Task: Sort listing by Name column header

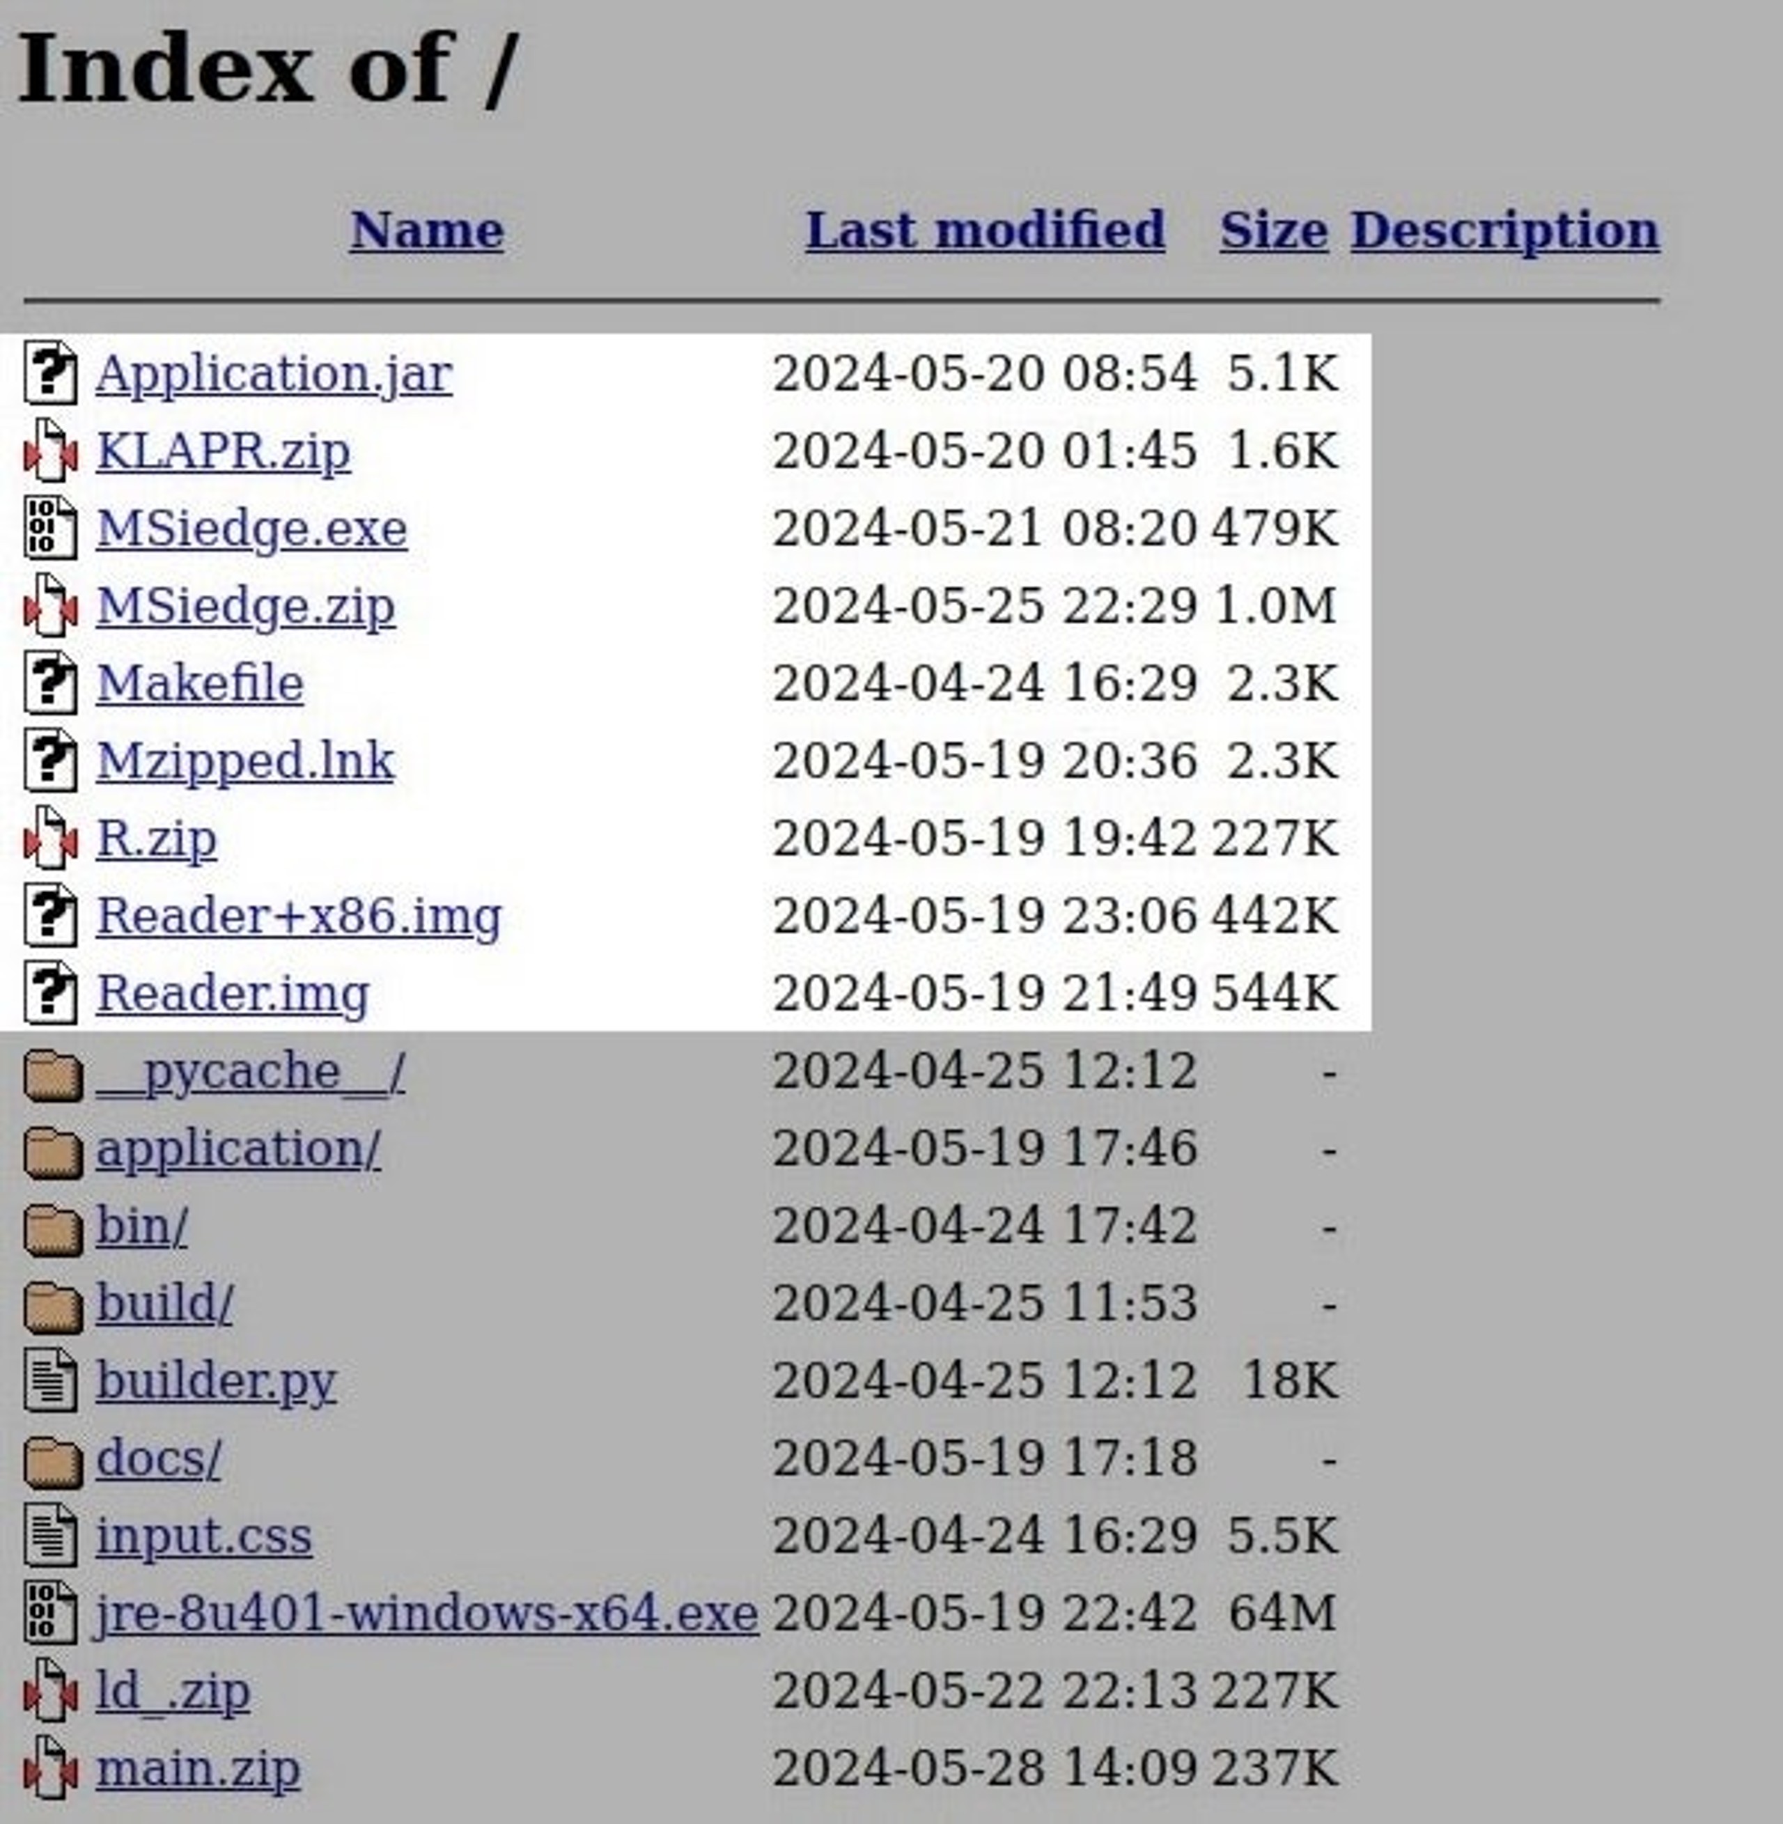Action: (427, 231)
